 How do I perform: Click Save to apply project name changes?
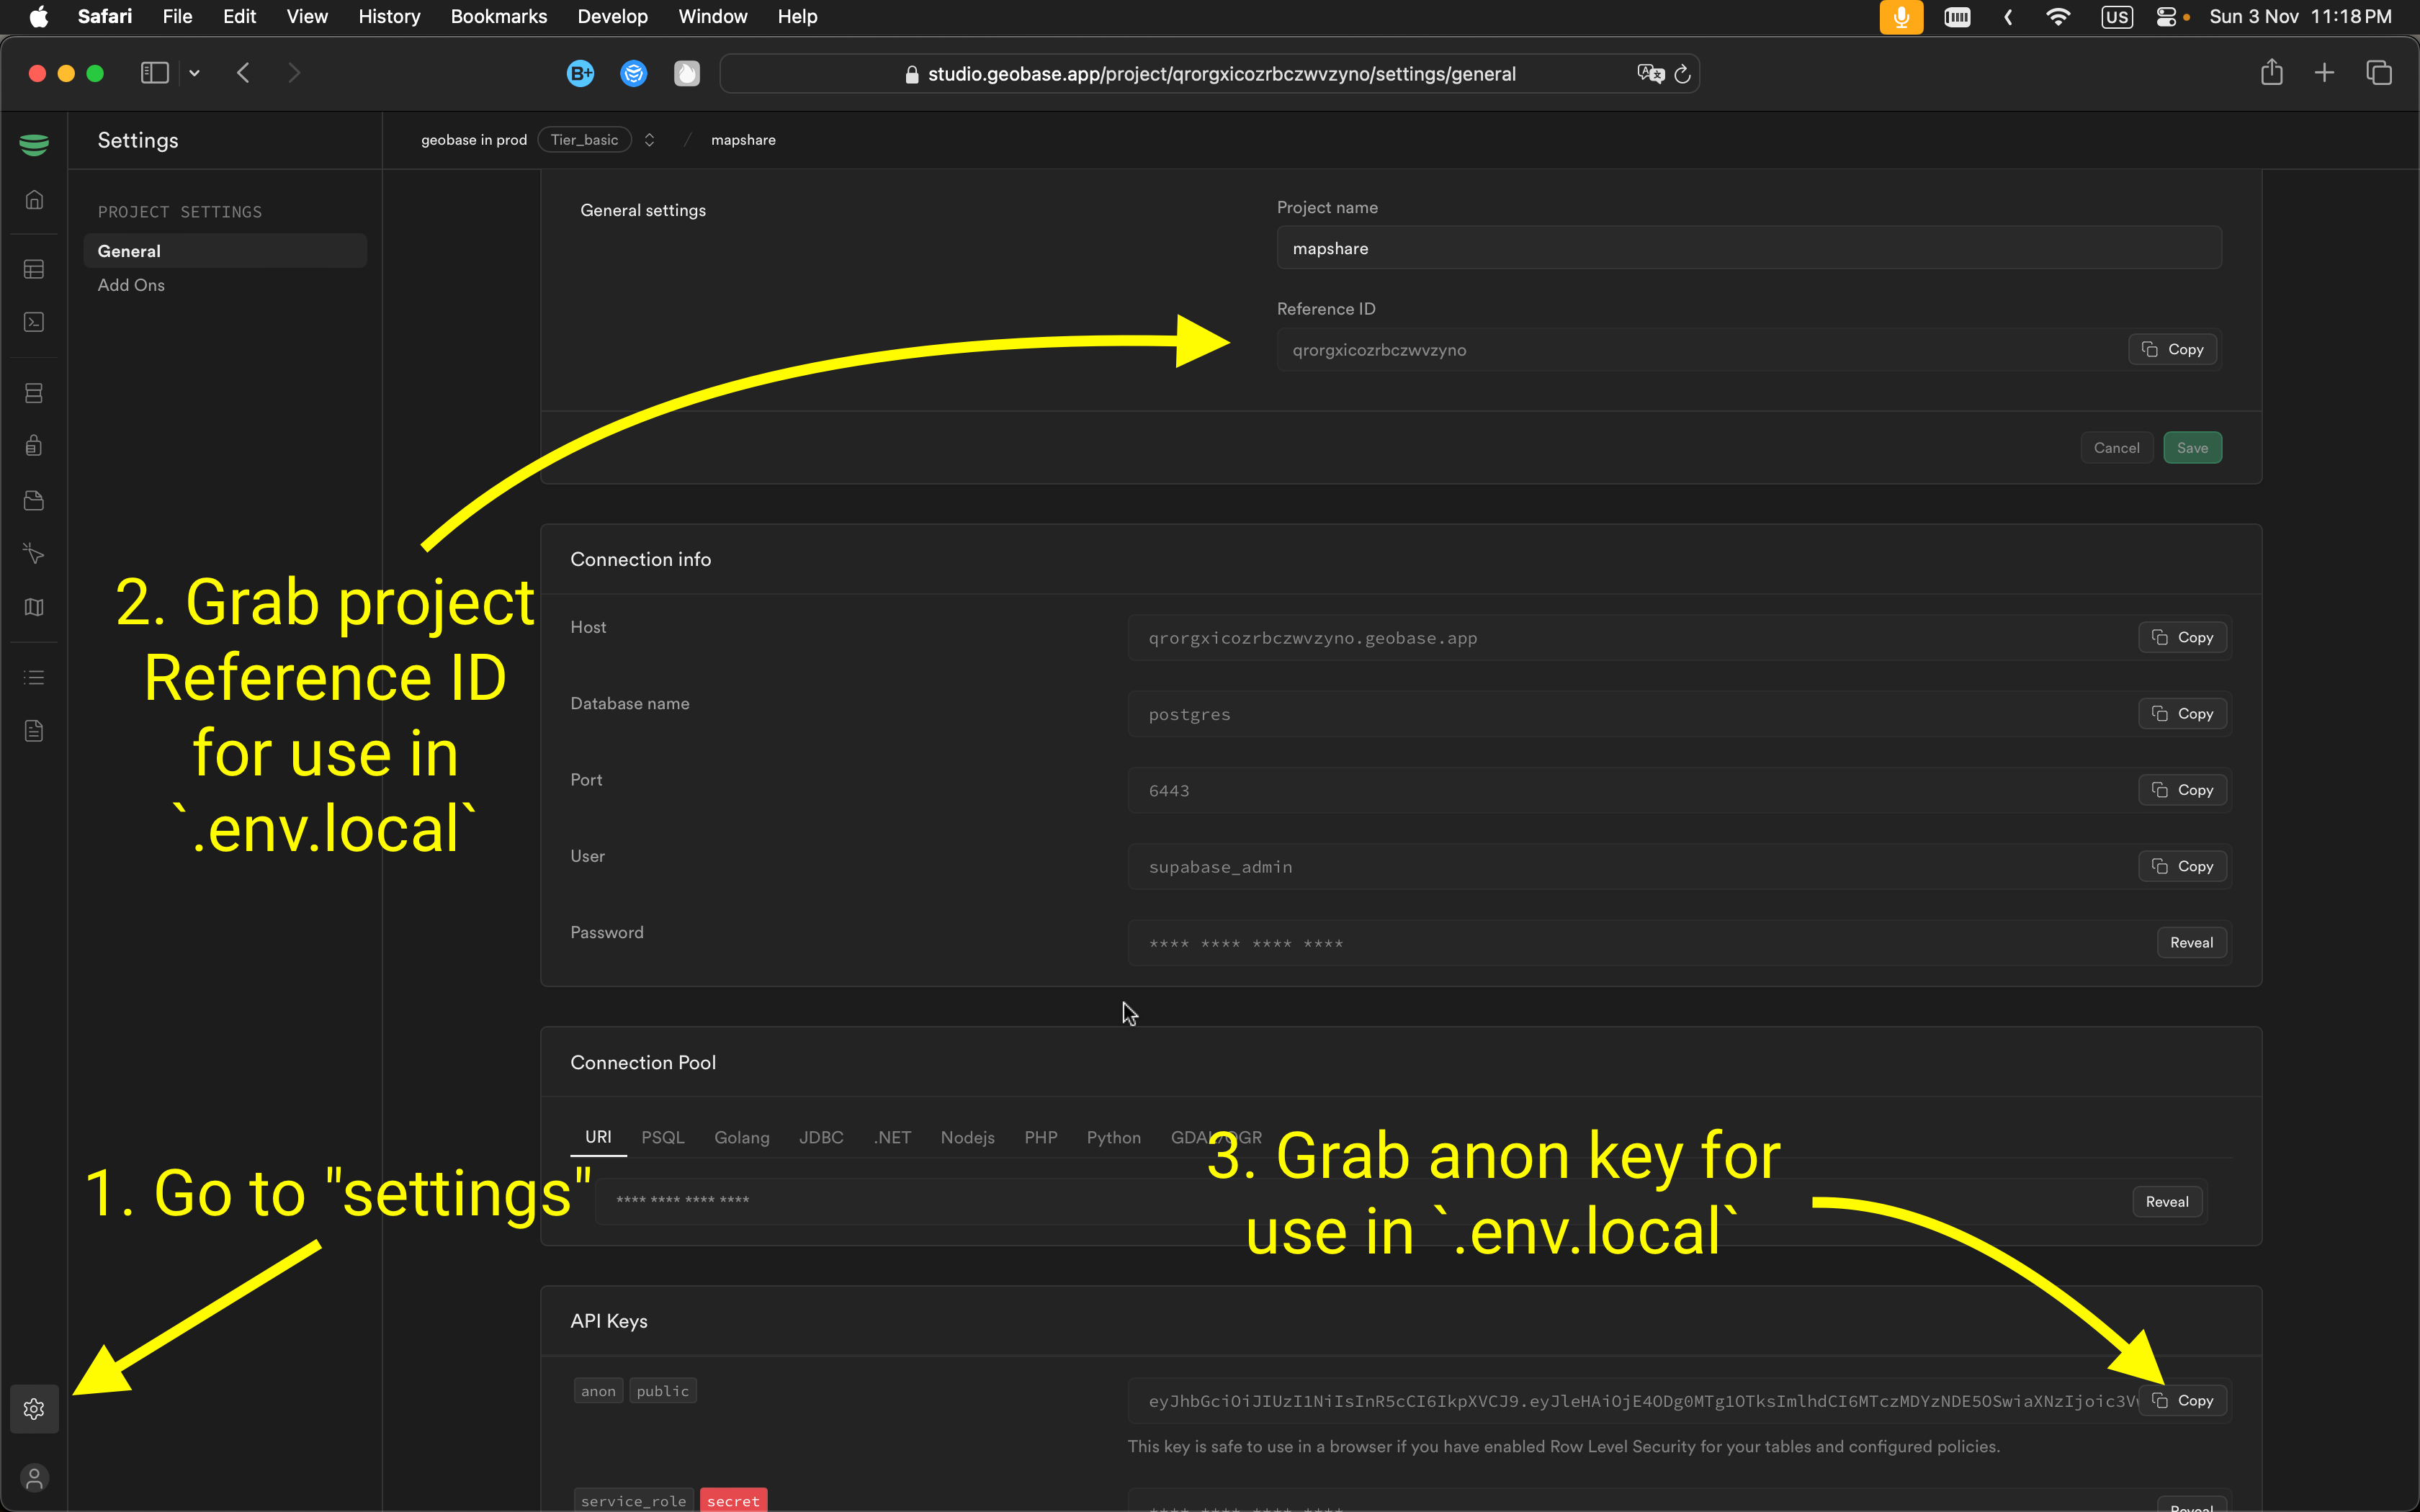2192,448
